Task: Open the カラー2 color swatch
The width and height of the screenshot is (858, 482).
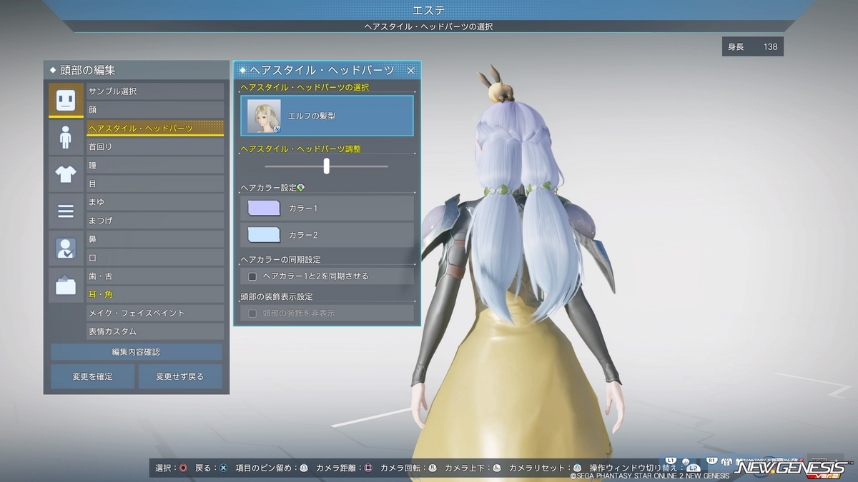Action: [264, 235]
